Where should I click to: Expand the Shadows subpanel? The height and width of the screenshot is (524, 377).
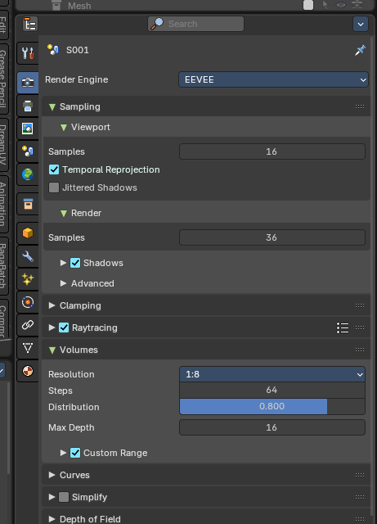pyautogui.click(x=63, y=263)
